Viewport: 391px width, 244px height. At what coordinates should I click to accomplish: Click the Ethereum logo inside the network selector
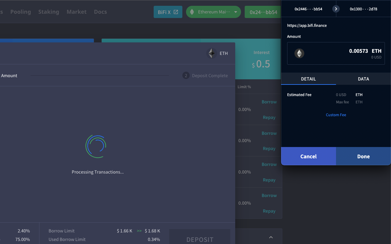(x=192, y=12)
